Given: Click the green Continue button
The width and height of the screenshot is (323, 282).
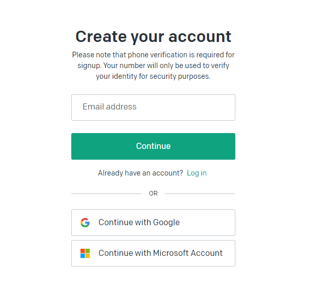Looking at the screenshot, I should click(x=153, y=146).
